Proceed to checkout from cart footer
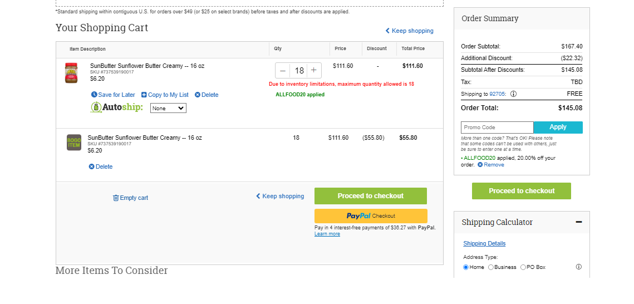Viewport: 634px width, 304px height. [x=370, y=196]
